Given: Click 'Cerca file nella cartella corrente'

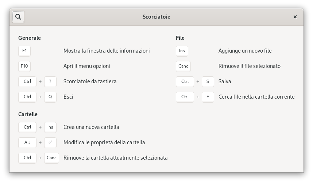Looking at the screenshot, I should tap(256, 97).
